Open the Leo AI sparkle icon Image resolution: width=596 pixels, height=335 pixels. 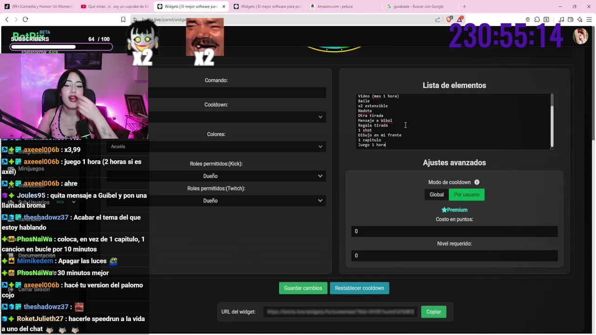click(580, 20)
